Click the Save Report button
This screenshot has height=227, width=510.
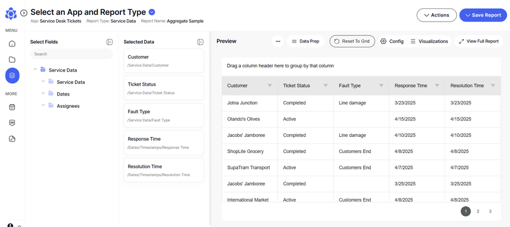pos(482,15)
